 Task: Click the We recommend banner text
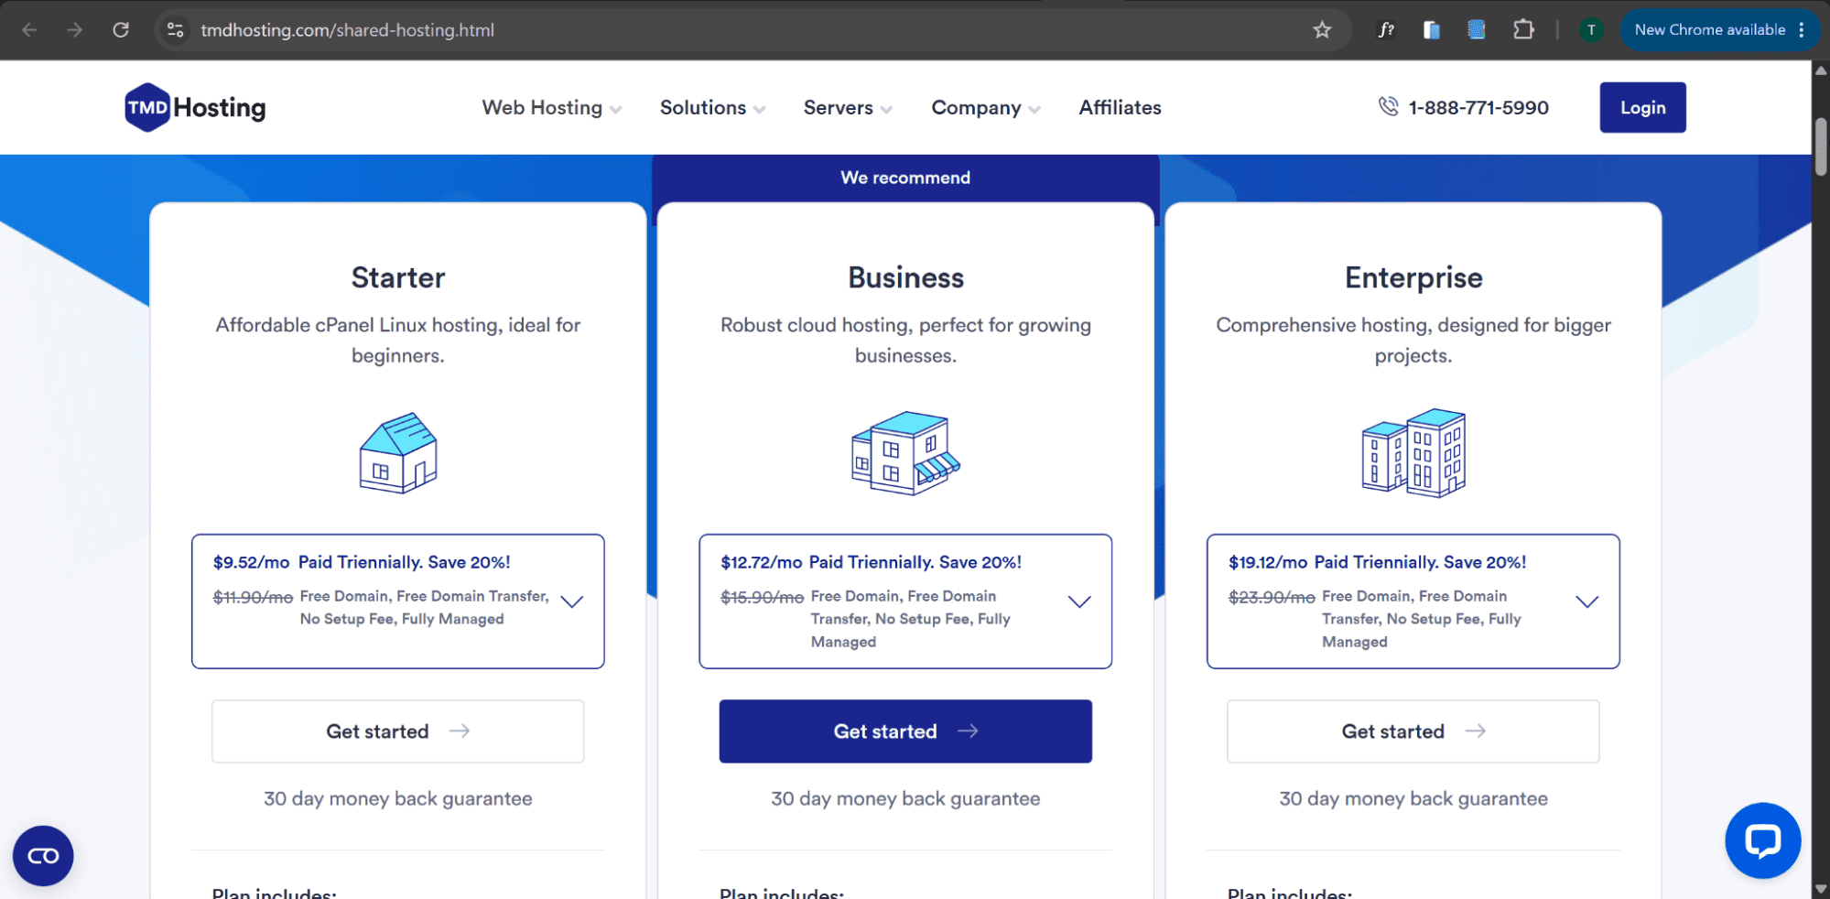(905, 178)
